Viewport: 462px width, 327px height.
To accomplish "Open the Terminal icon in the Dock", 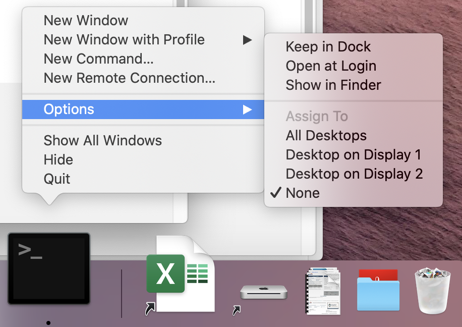I will tap(49, 268).
